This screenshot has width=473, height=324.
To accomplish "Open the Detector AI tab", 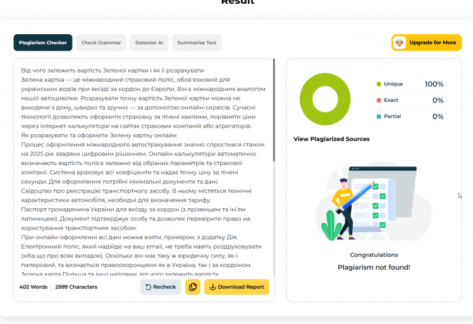I will (149, 42).
